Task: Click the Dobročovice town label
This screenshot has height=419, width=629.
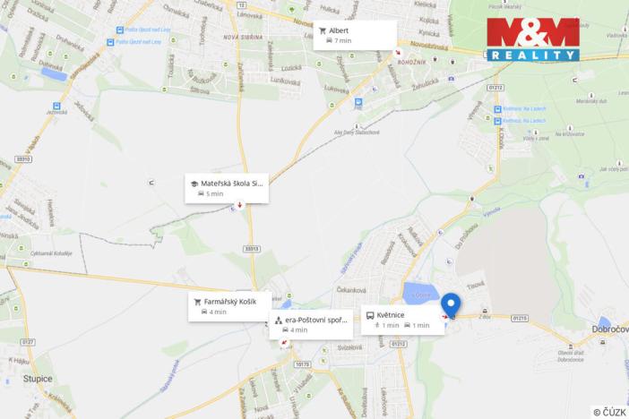Action: [x=610, y=329]
